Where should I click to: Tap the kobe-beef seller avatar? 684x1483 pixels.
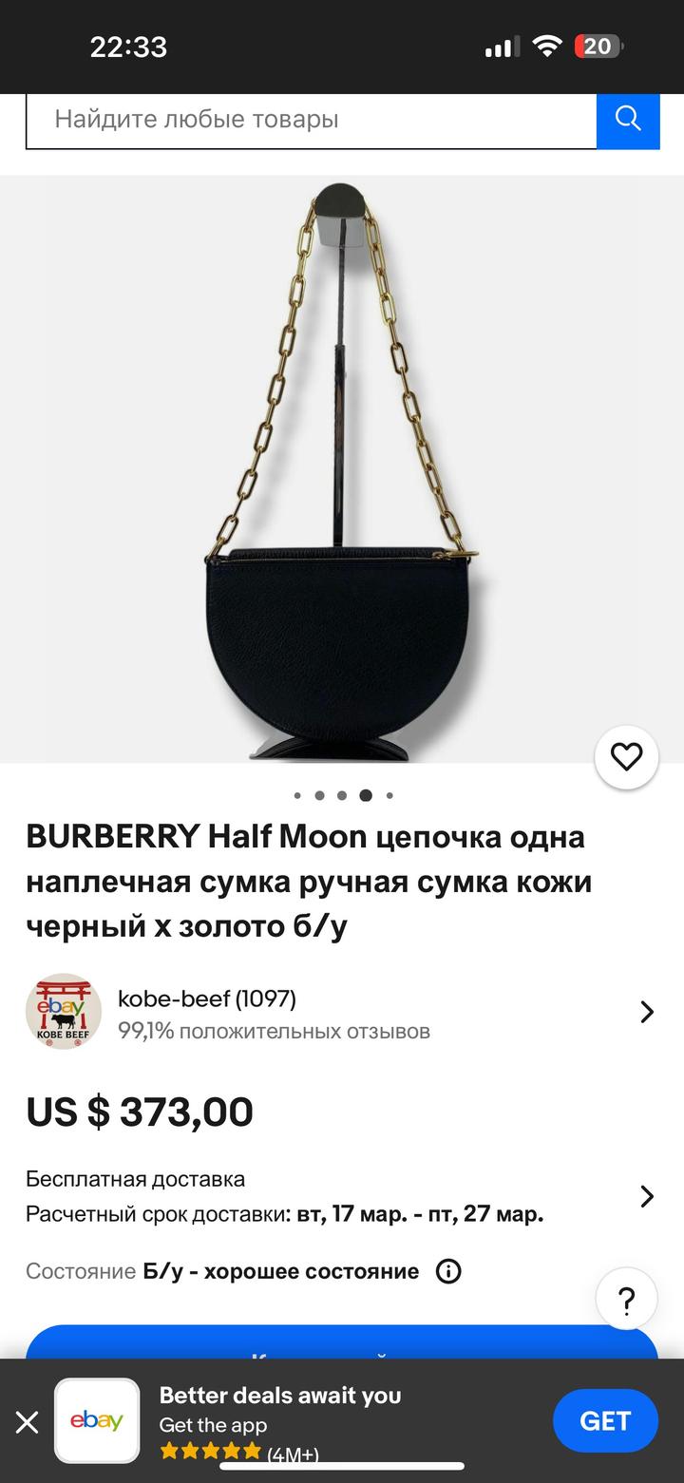(x=63, y=1012)
